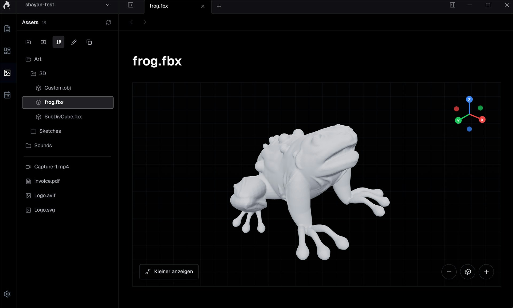Open Logo.svg image

click(68, 210)
